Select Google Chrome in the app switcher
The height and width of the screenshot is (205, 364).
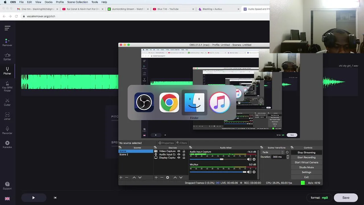169,102
